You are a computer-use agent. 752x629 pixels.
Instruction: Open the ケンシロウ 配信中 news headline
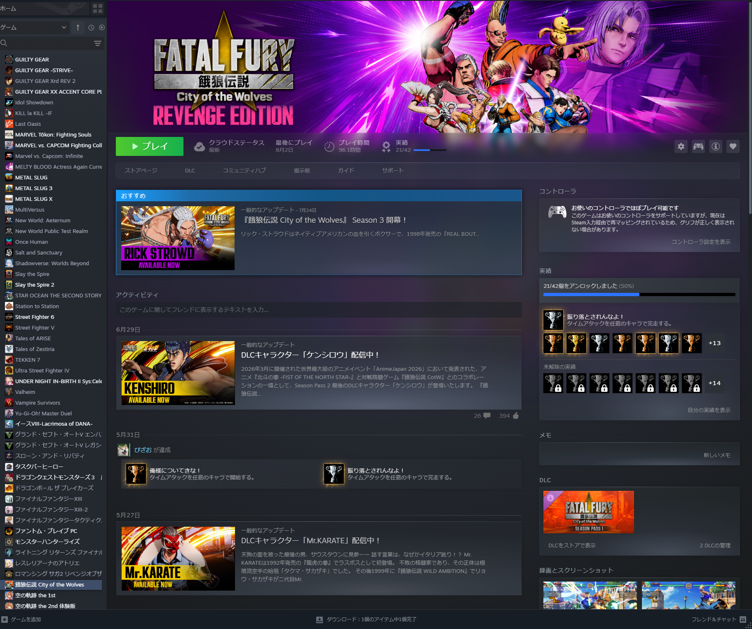pyautogui.click(x=310, y=355)
